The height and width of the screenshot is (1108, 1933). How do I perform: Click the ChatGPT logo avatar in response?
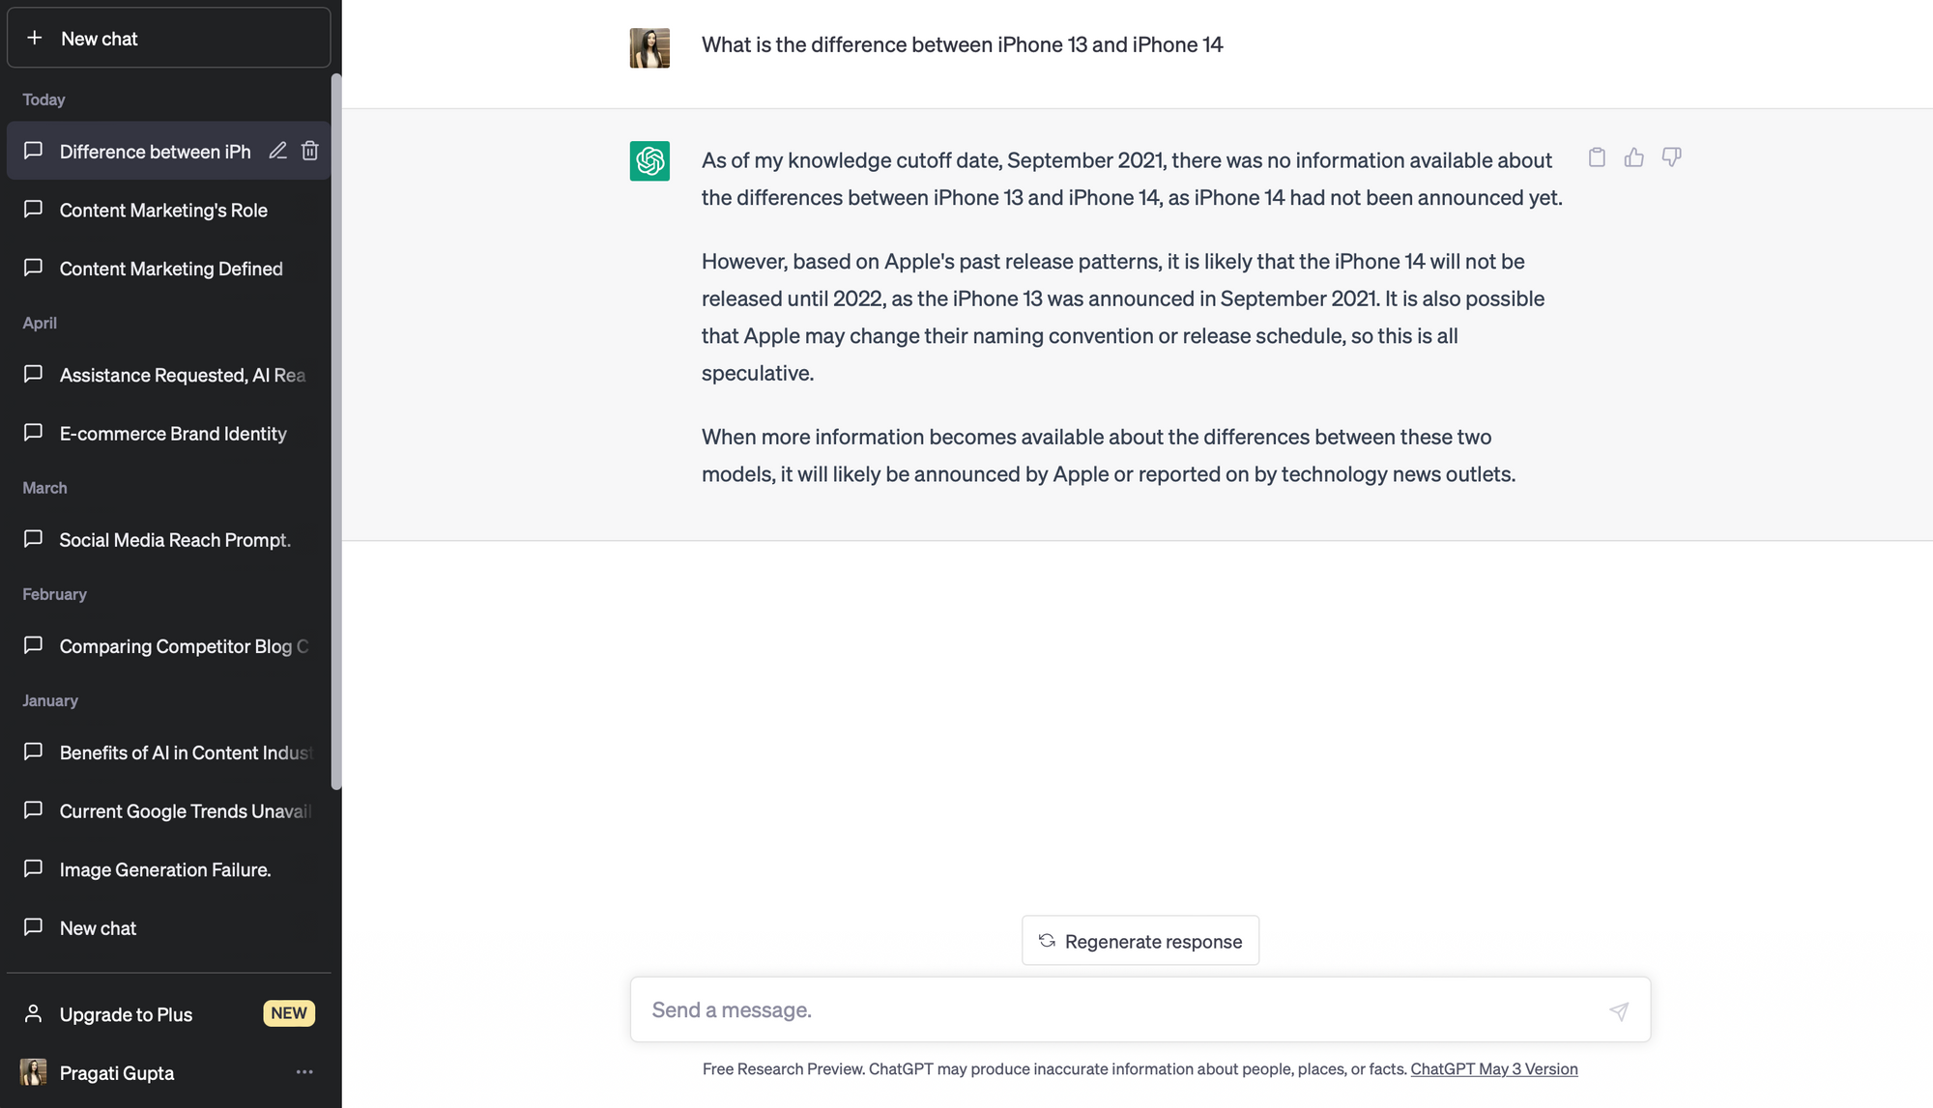pos(649,161)
